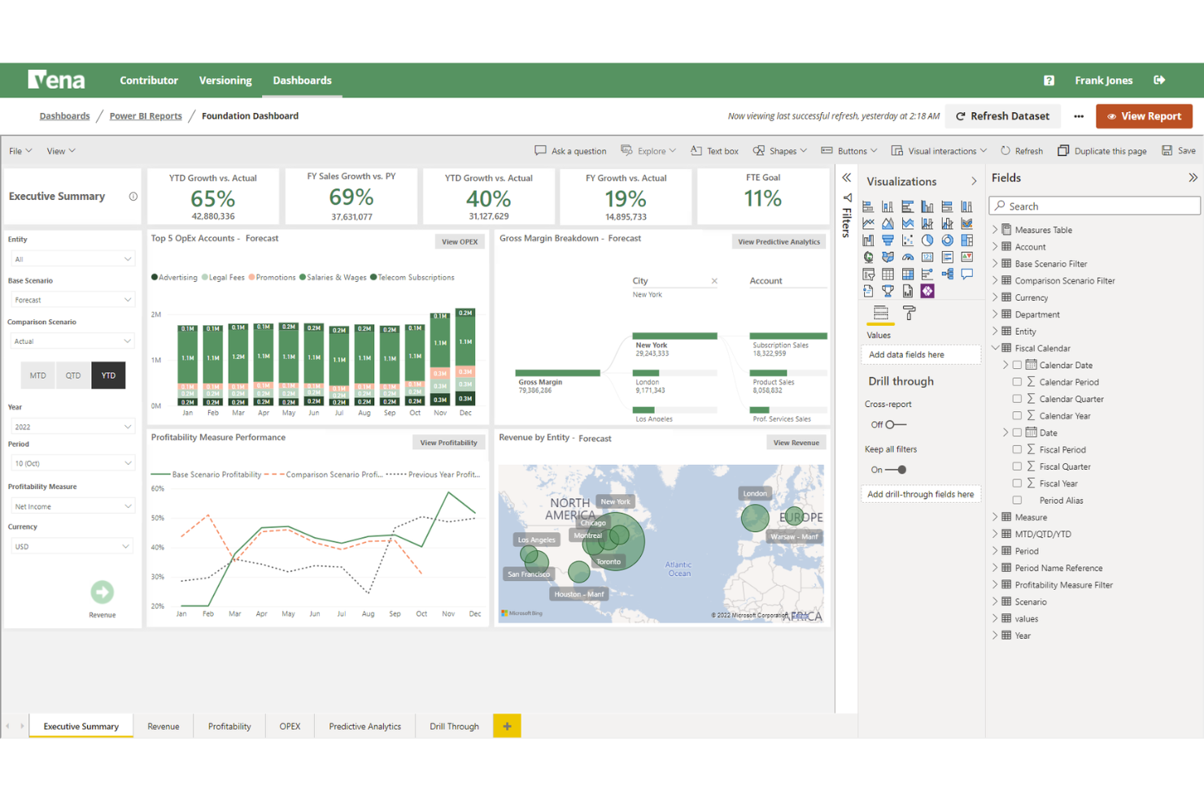The image size is (1204, 802).
Task: Disable the Keep all filters toggle
Action: [896, 469]
